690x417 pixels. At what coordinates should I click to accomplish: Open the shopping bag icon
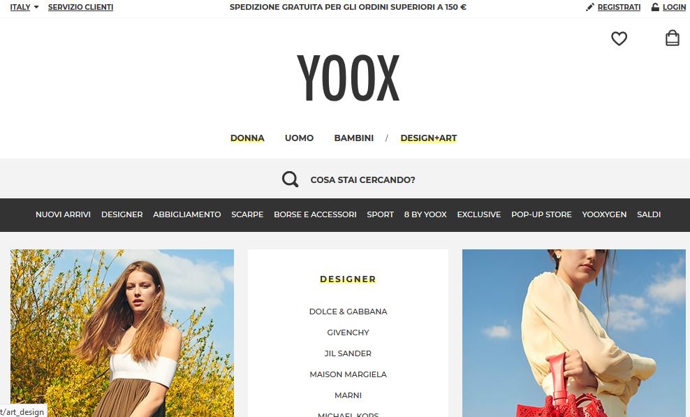click(x=672, y=38)
